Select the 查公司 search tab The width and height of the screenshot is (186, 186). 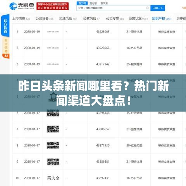[x=82, y=3]
